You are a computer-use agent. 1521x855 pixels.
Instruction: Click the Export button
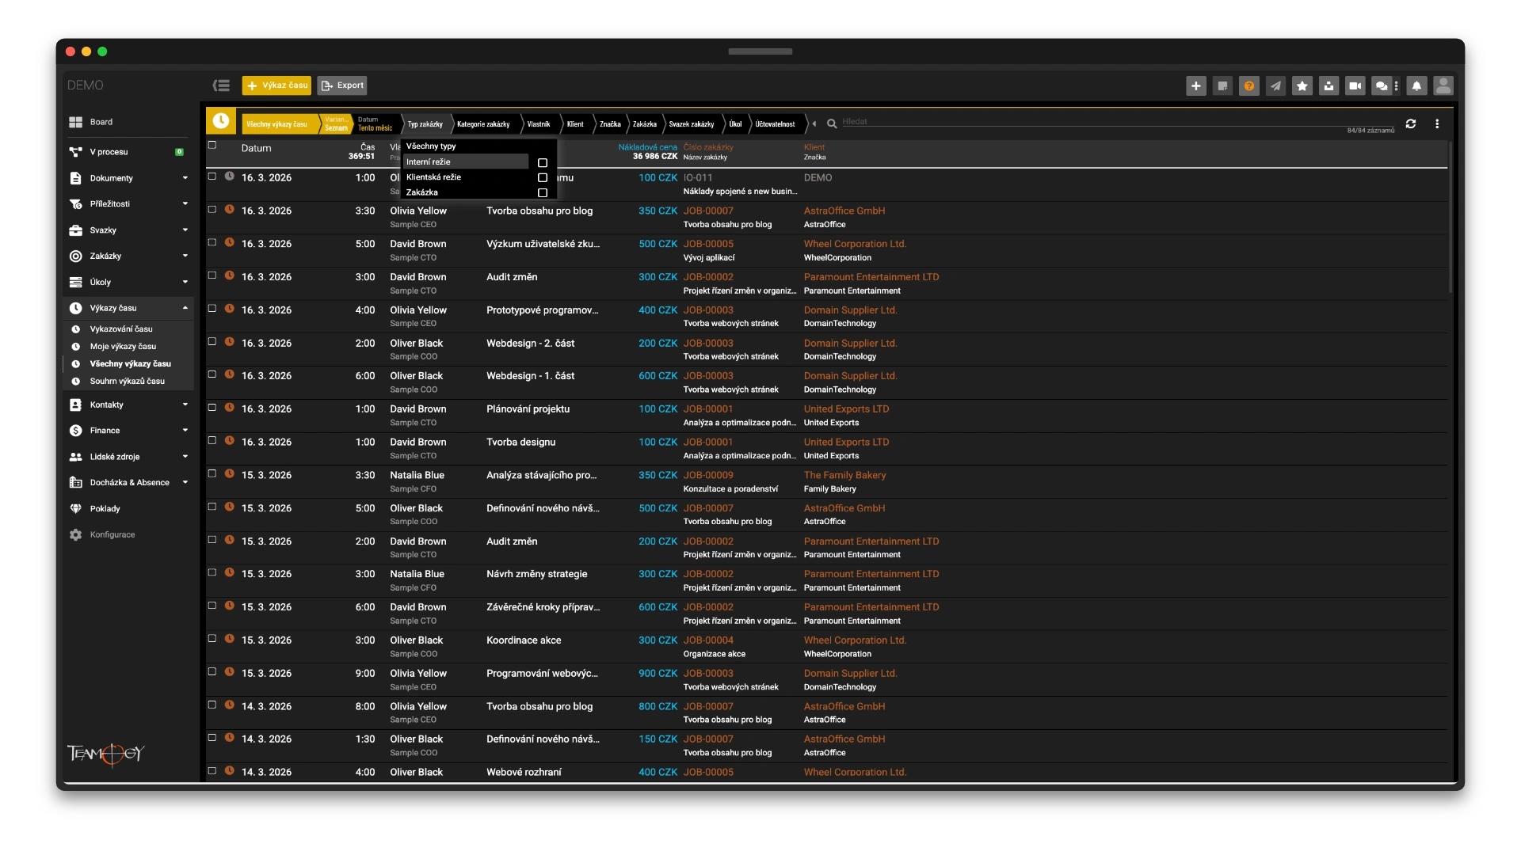(341, 85)
